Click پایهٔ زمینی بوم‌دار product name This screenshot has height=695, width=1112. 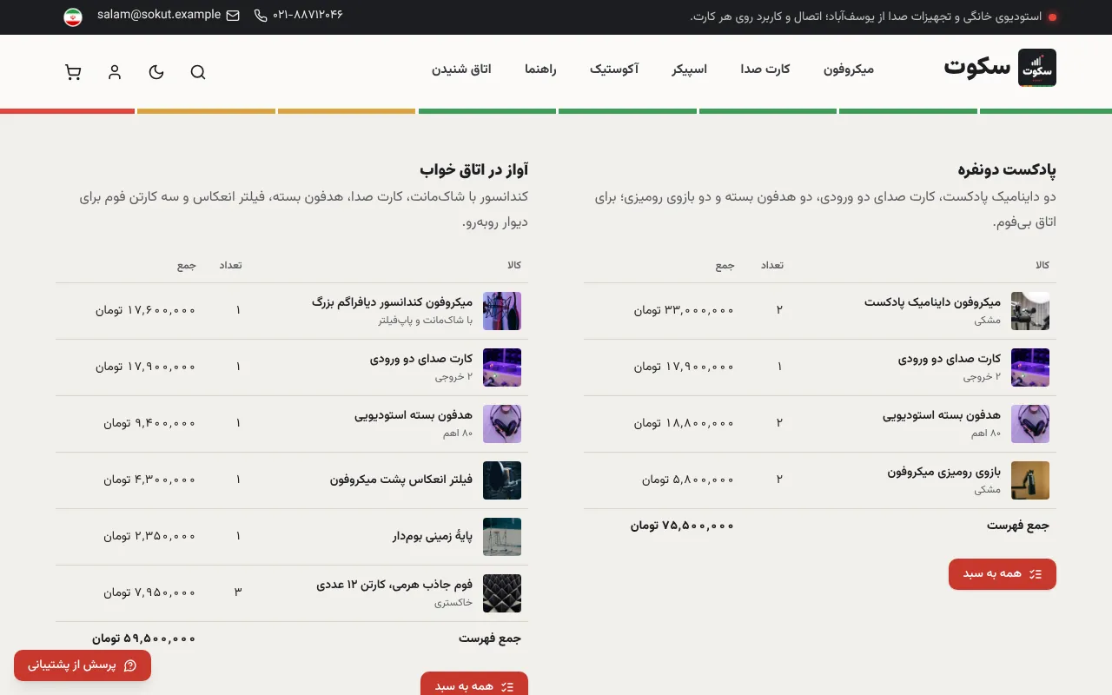(433, 535)
